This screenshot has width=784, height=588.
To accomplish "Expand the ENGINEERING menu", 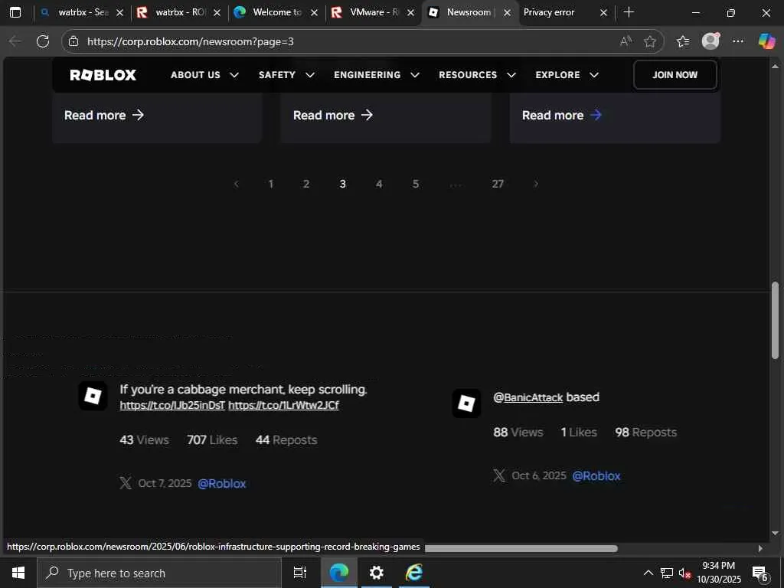I will tap(377, 75).
